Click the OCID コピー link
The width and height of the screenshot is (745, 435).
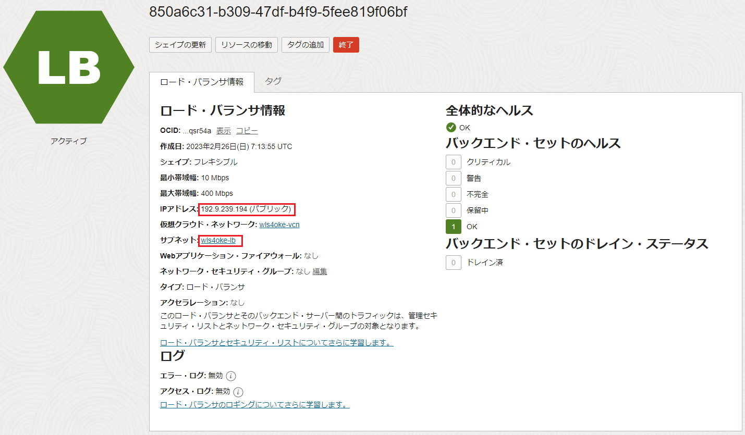pos(247,131)
